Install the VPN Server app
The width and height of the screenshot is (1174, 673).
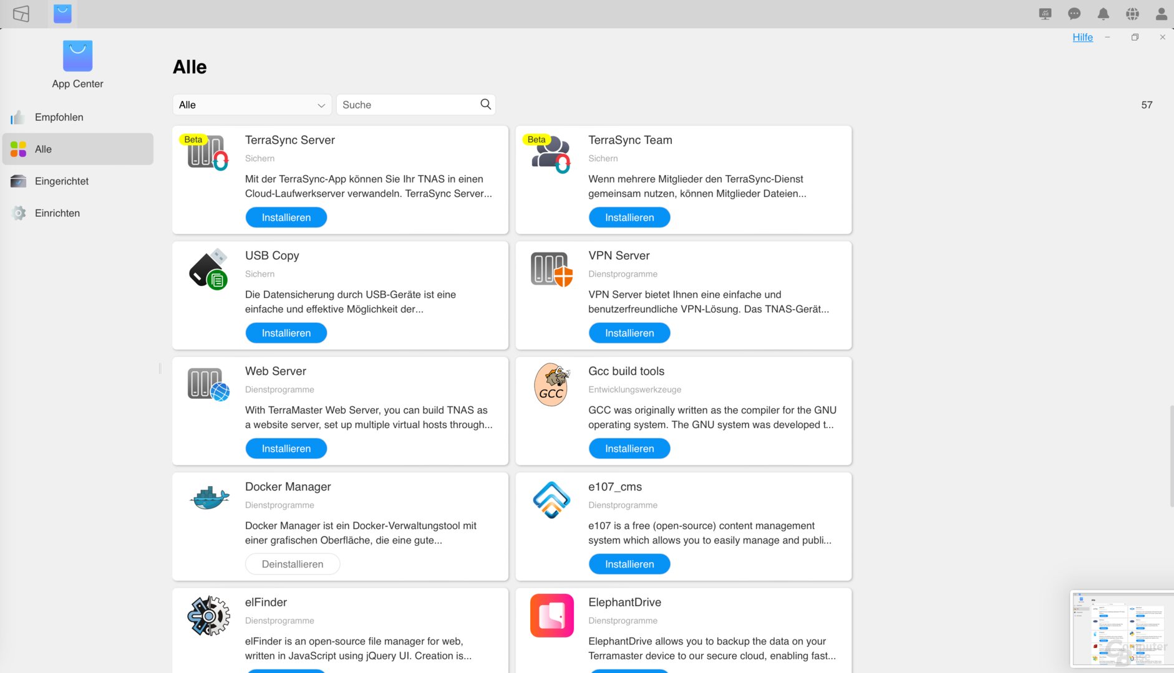tap(629, 333)
